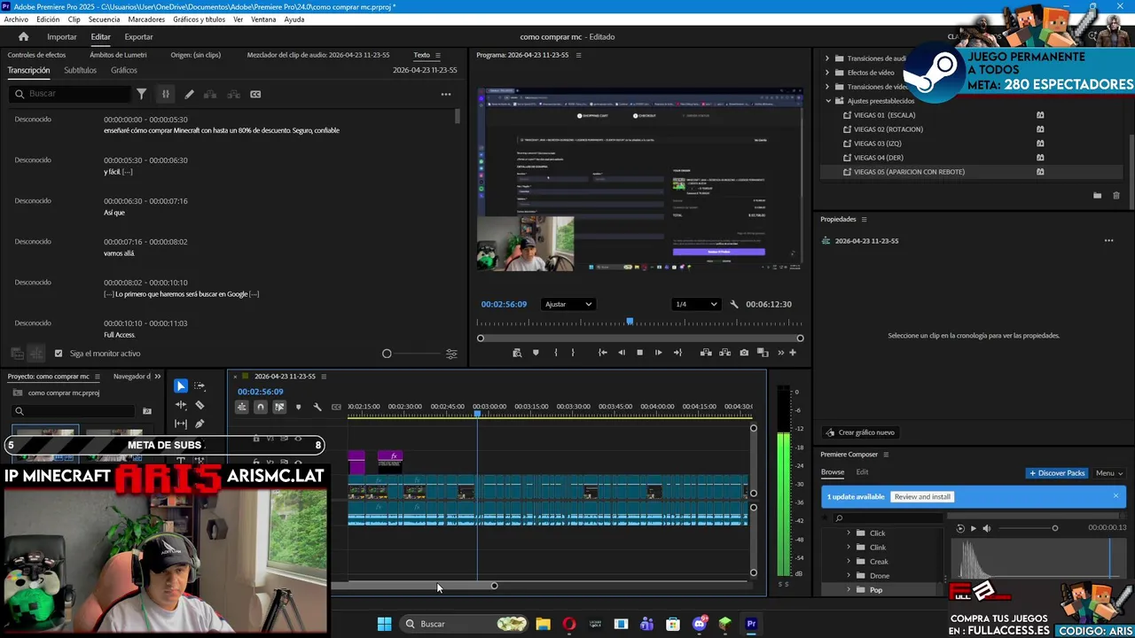
Task: Go to In point in Program monitor
Action: pos(603,353)
